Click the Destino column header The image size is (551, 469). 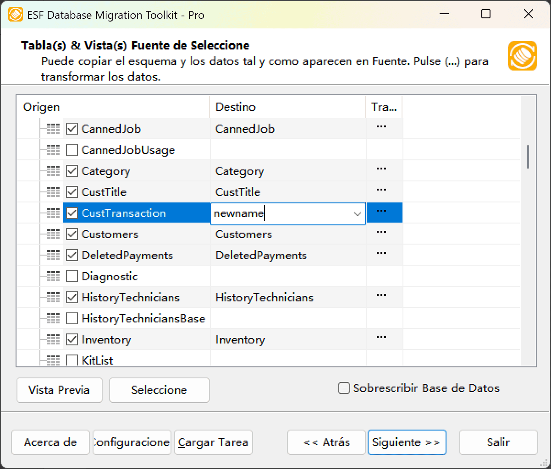(x=236, y=107)
